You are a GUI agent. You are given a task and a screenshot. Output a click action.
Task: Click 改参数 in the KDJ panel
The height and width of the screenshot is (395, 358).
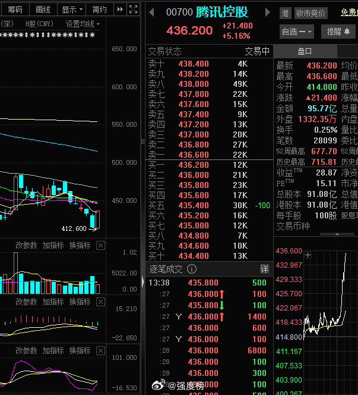[26, 350]
